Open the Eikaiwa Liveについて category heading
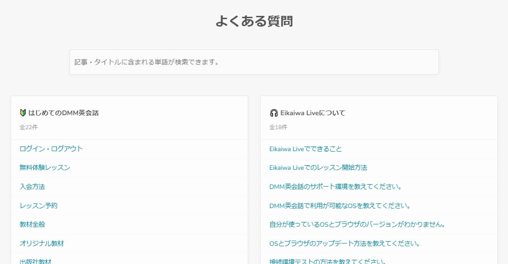The height and width of the screenshot is (264, 508). [313, 113]
